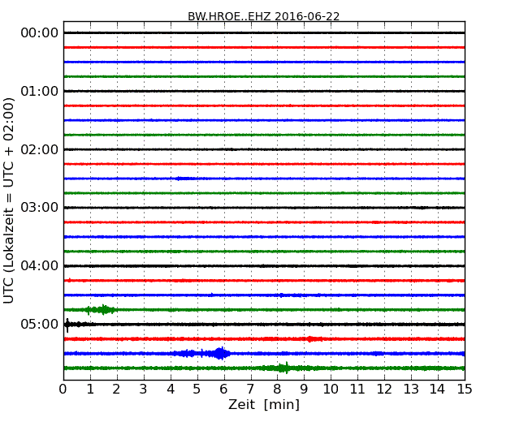Screen dimensions: 528x422
Task: Click the vertical axis label UTC (Lokalzeit = UTC + 02:00)
Action: click(8, 200)
